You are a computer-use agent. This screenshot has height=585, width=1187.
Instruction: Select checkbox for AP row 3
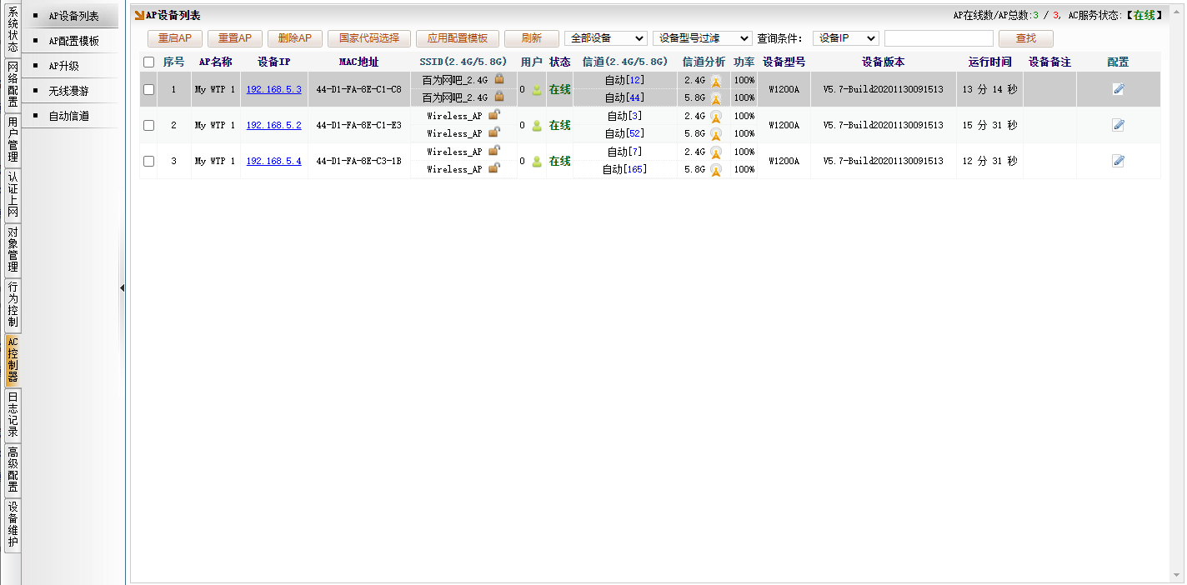click(148, 162)
